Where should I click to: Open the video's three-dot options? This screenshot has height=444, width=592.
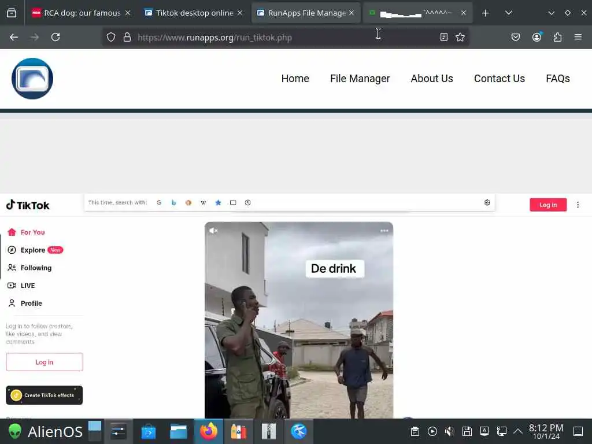(x=384, y=231)
